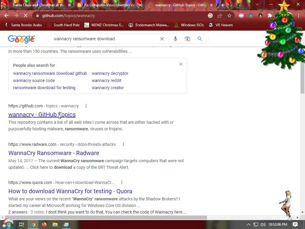Stop loading the page

click(26, 16)
